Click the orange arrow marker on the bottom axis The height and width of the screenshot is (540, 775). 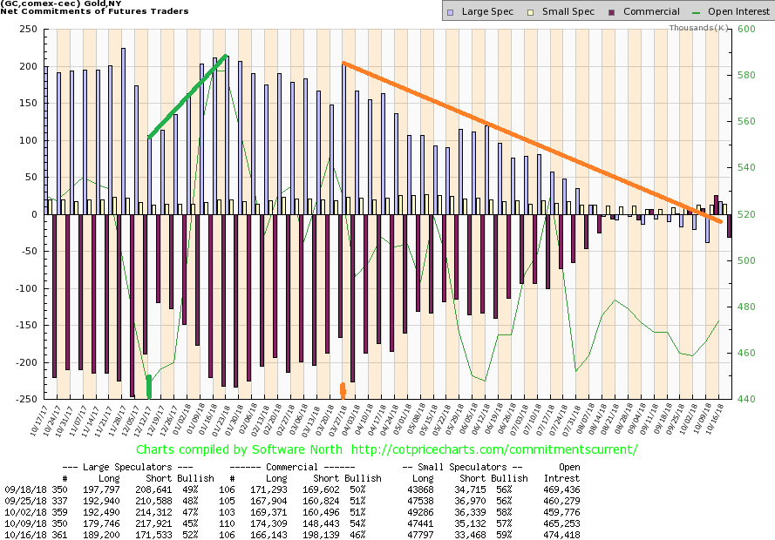(x=343, y=391)
